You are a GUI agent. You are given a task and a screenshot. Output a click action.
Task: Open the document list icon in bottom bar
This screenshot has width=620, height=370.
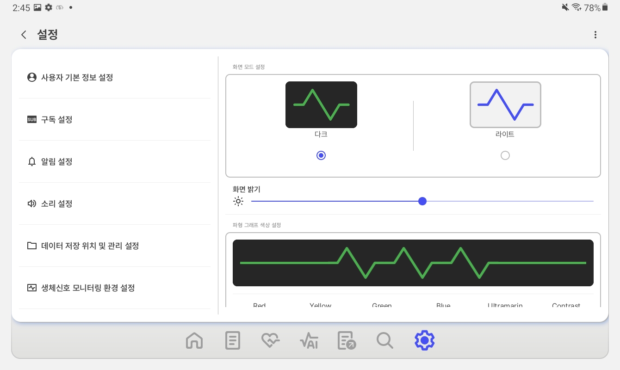[232, 340]
